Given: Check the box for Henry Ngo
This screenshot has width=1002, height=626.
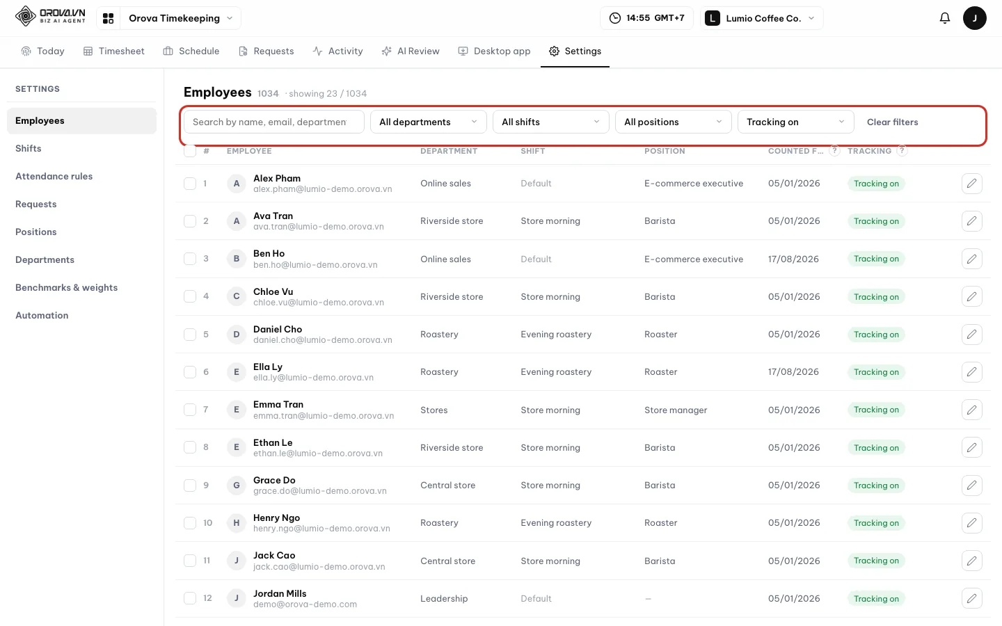Looking at the screenshot, I should (x=190, y=523).
